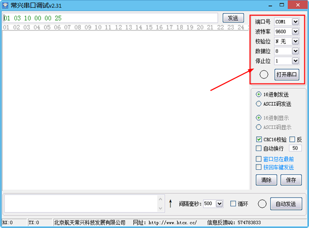Click the scroll up arrow of bottom text area

pyautogui.click(x=161, y=199)
